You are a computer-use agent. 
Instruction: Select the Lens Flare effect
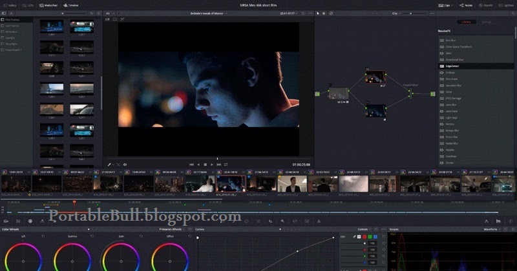click(x=476, y=111)
